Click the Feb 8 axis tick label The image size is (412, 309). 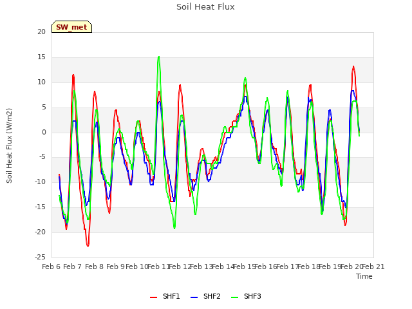tap(94, 267)
